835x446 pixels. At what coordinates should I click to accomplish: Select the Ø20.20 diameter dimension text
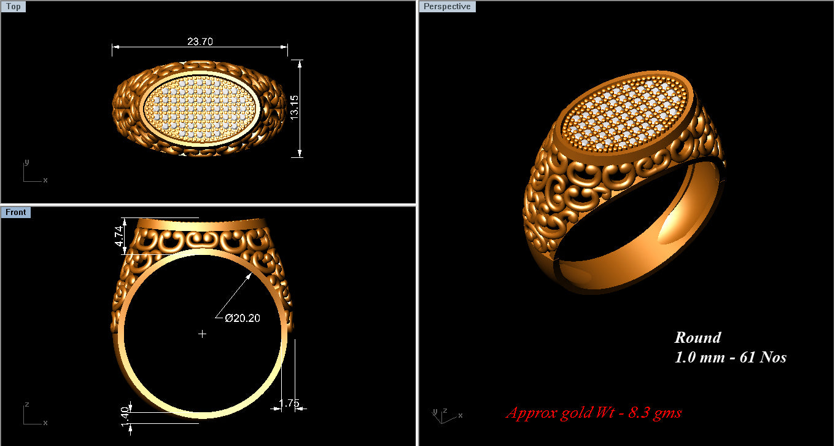(243, 318)
